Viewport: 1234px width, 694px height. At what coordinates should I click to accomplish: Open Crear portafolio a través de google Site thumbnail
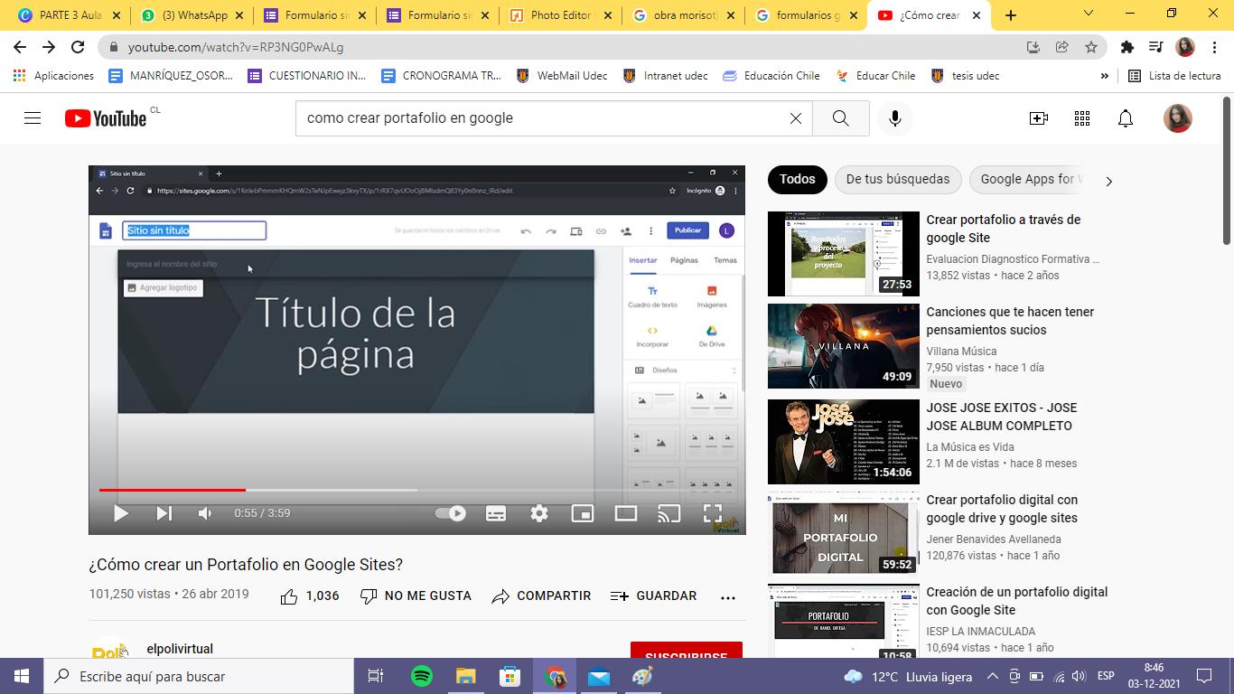click(844, 254)
